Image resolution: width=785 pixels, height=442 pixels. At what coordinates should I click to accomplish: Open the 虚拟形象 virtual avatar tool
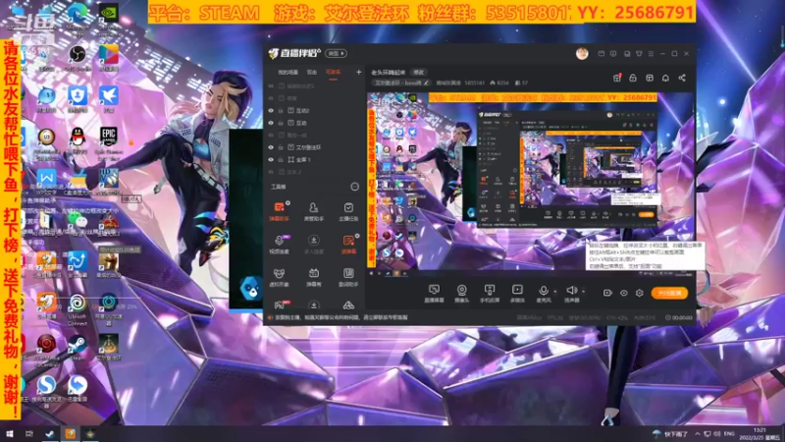tap(279, 277)
